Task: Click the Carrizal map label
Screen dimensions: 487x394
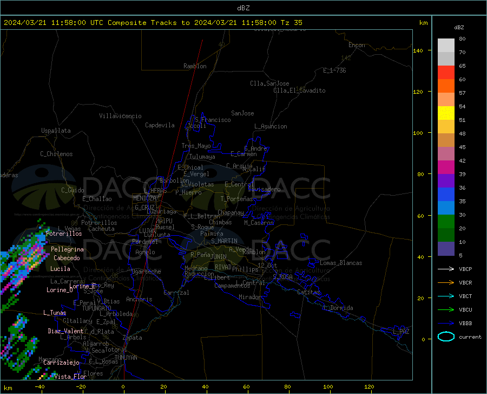Action: pyautogui.click(x=176, y=293)
